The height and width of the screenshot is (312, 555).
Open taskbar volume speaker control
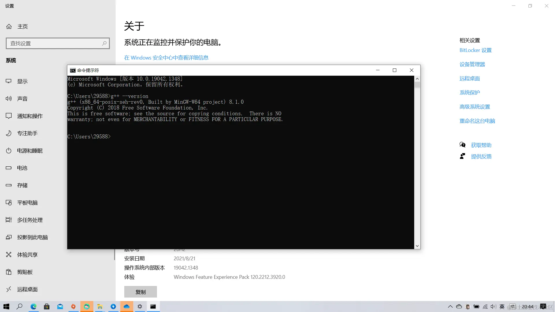click(x=493, y=307)
